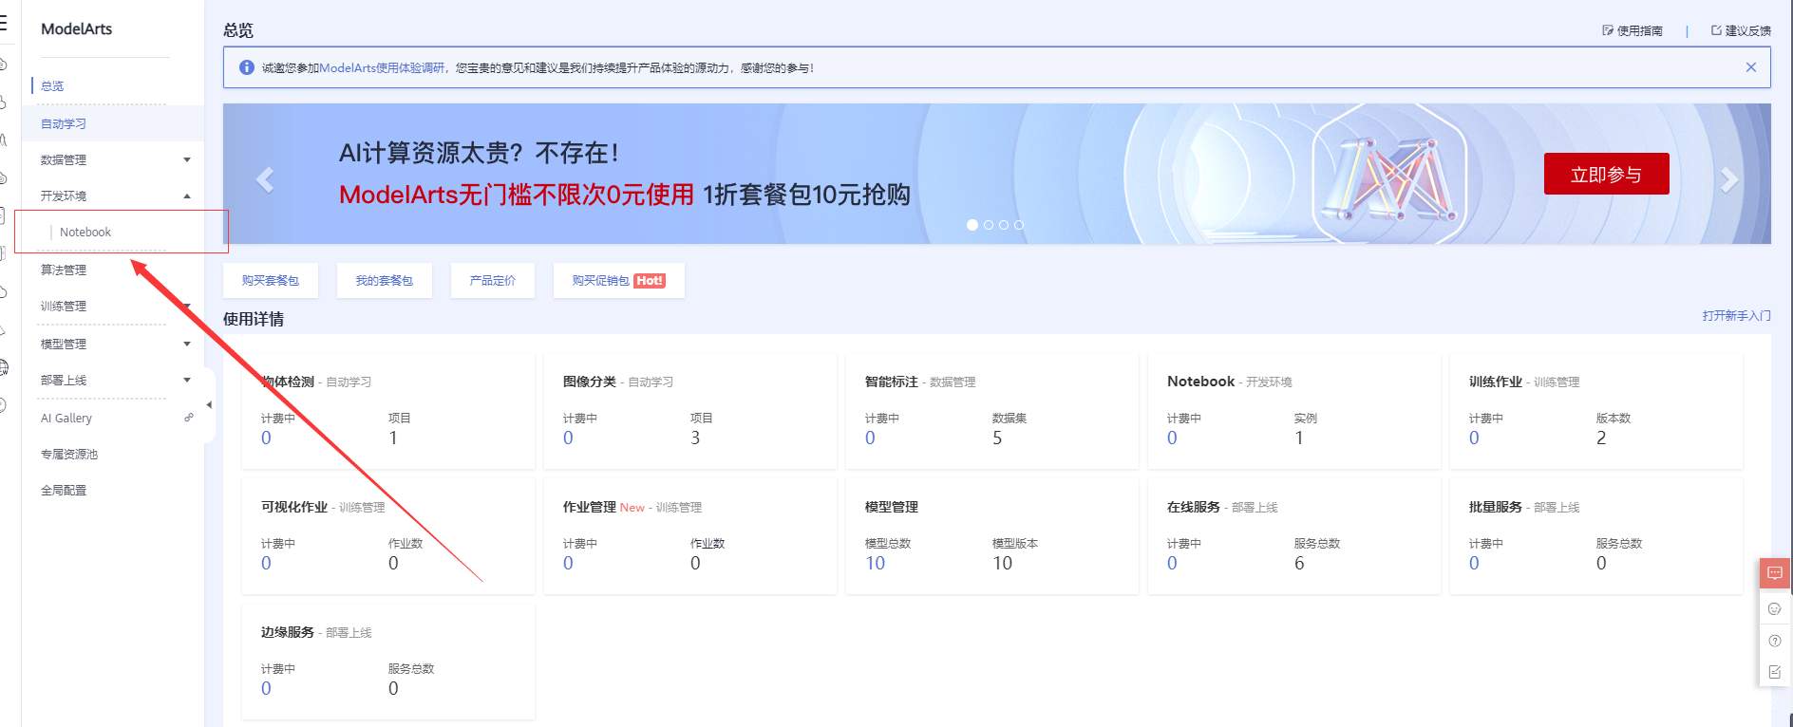Select 总览 in the sidebar
This screenshot has height=727, width=1793.
point(52,85)
